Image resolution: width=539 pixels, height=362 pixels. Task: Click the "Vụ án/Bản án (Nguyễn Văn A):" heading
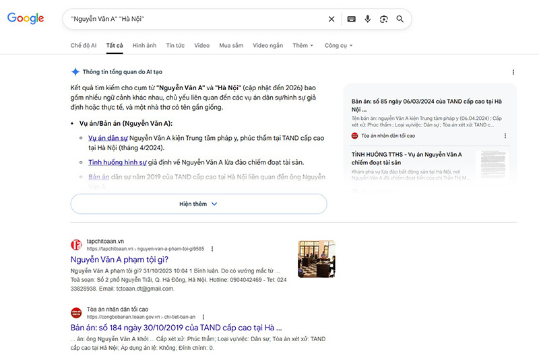coord(126,124)
